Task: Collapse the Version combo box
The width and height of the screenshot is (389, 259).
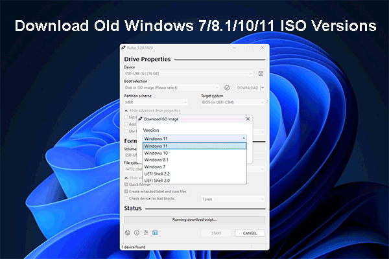Action: coord(194,139)
